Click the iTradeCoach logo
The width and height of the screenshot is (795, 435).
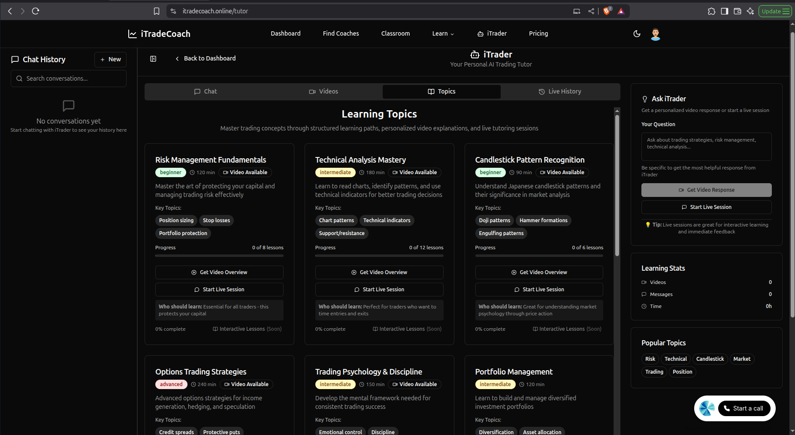point(159,34)
